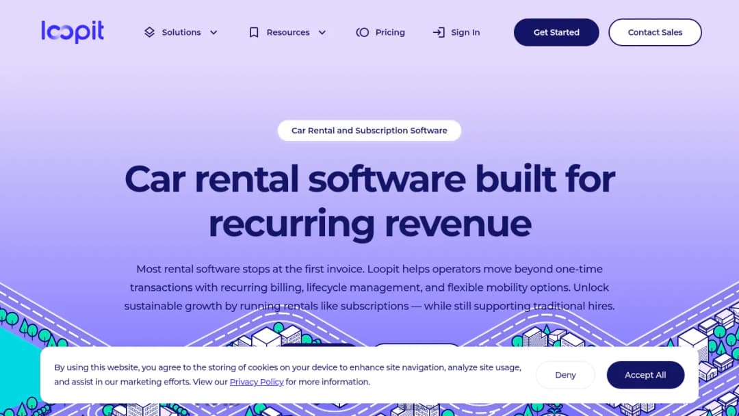
Task: Expand the Resources dropdown chevron
Action: click(322, 33)
